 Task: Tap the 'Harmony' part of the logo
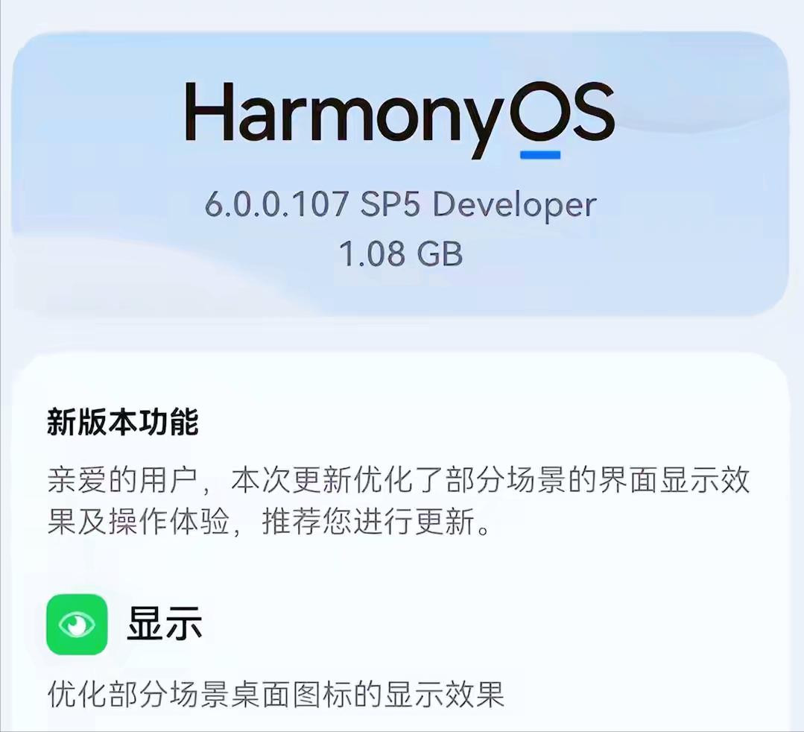pyautogui.click(x=344, y=117)
